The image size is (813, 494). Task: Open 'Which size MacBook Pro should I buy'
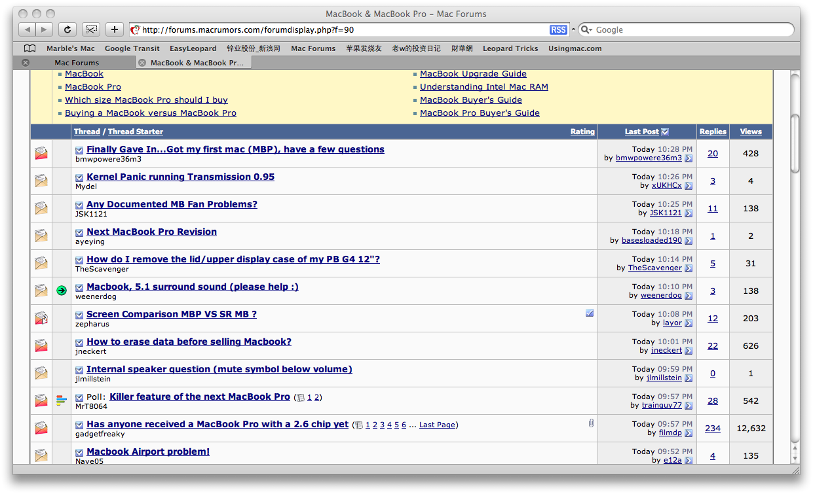[x=146, y=99]
